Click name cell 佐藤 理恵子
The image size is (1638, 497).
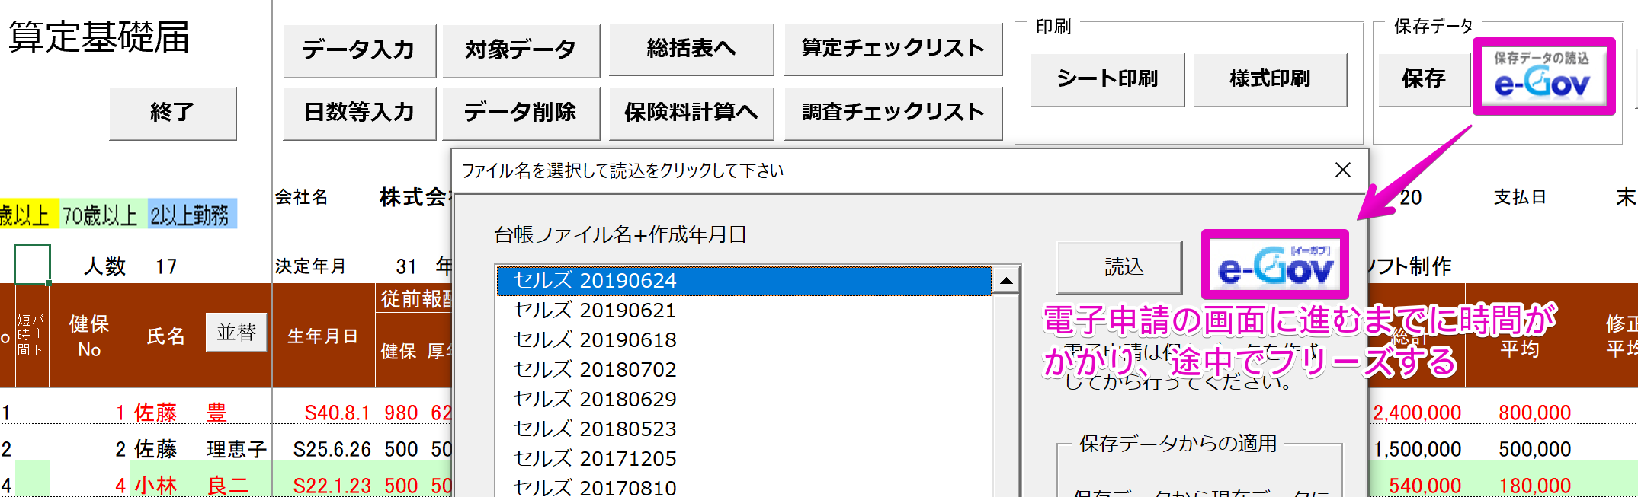pos(200,449)
